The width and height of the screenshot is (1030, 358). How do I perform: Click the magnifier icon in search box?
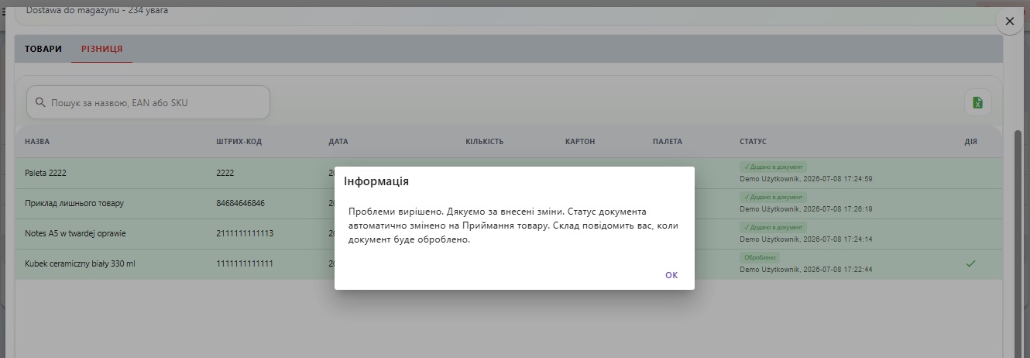click(41, 102)
